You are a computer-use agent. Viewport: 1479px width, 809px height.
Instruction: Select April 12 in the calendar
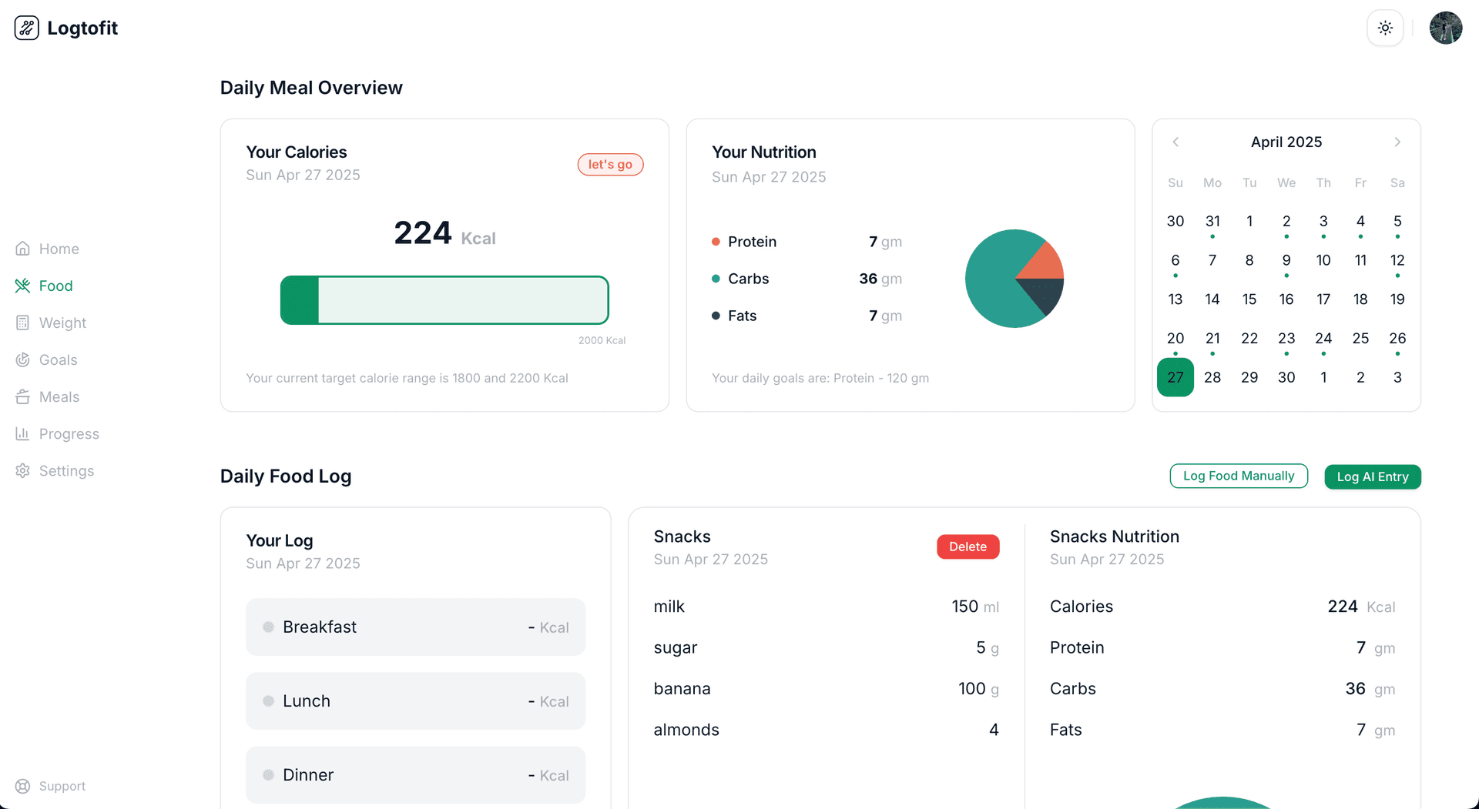coord(1397,260)
